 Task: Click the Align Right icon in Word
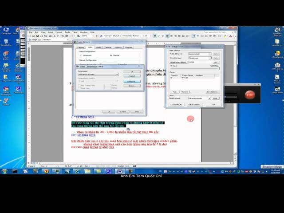[175, 36]
